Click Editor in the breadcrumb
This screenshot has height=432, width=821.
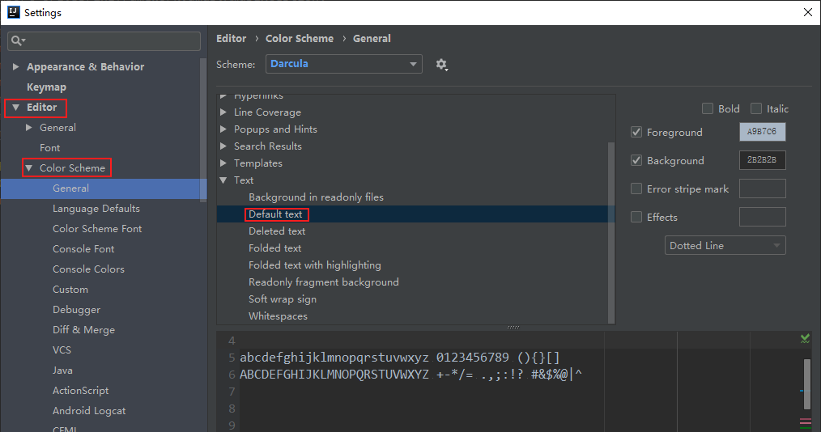(231, 38)
